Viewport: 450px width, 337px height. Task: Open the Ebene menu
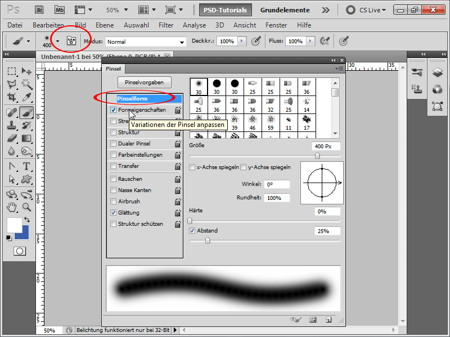(x=105, y=25)
